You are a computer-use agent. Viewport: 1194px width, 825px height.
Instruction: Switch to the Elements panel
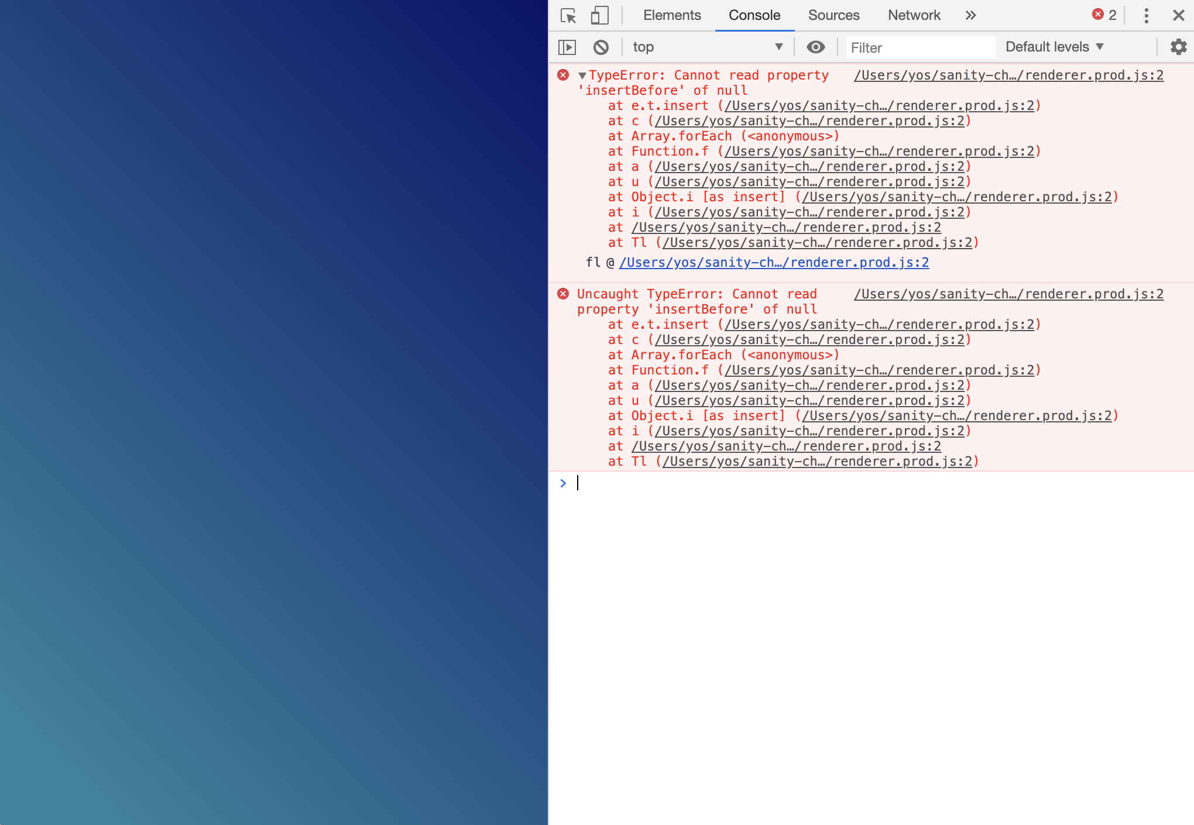671,15
